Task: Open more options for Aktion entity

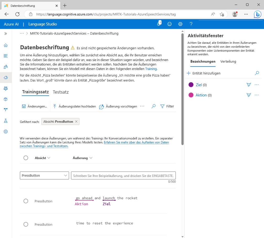Action: [257, 95]
